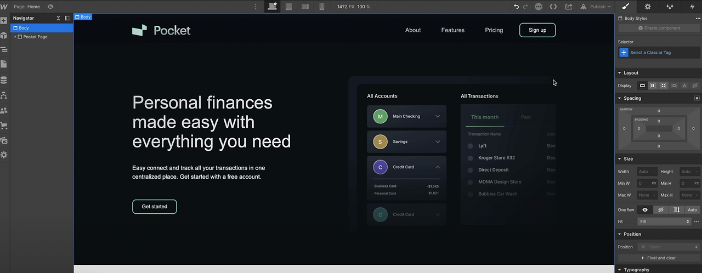Open the Pages panel
Viewport: 702px width, 273px height.
tap(4, 65)
